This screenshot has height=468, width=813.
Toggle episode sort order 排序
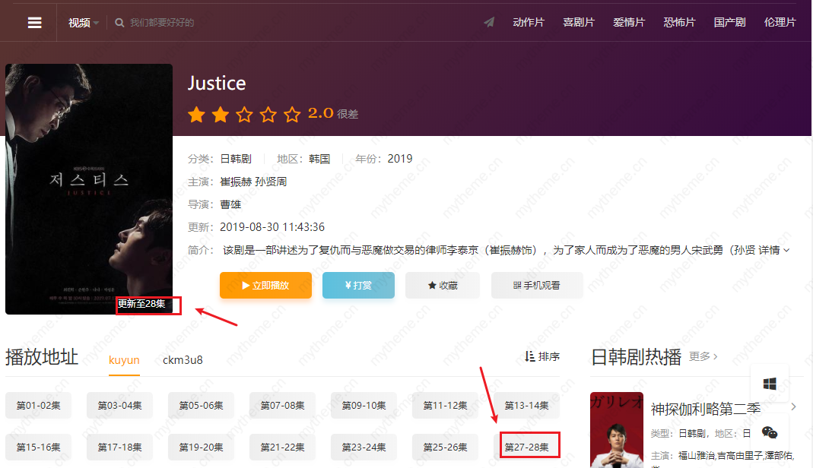pyautogui.click(x=543, y=356)
